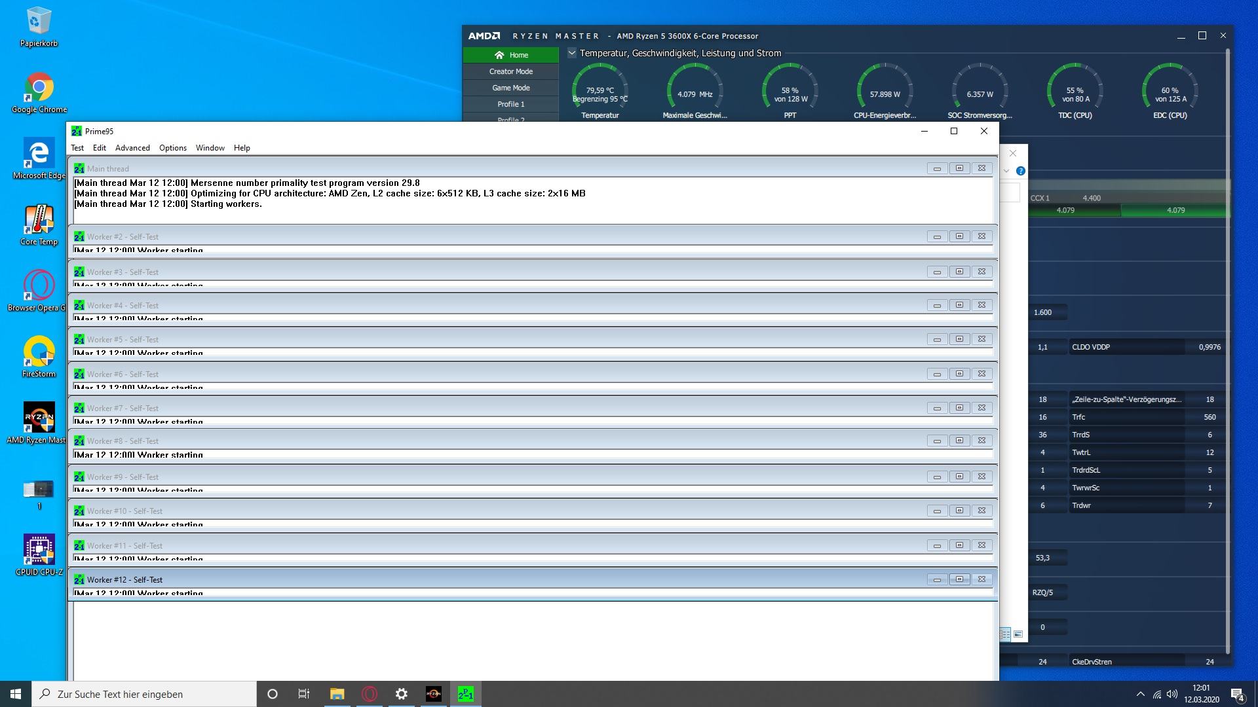Switch to Game Mode profile
Image resolution: width=1258 pixels, height=707 pixels.
tap(510, 88)
